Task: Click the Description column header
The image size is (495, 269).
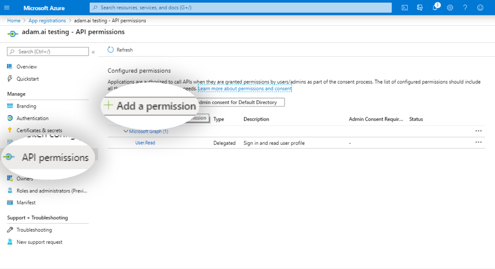Action: point(256,119)
